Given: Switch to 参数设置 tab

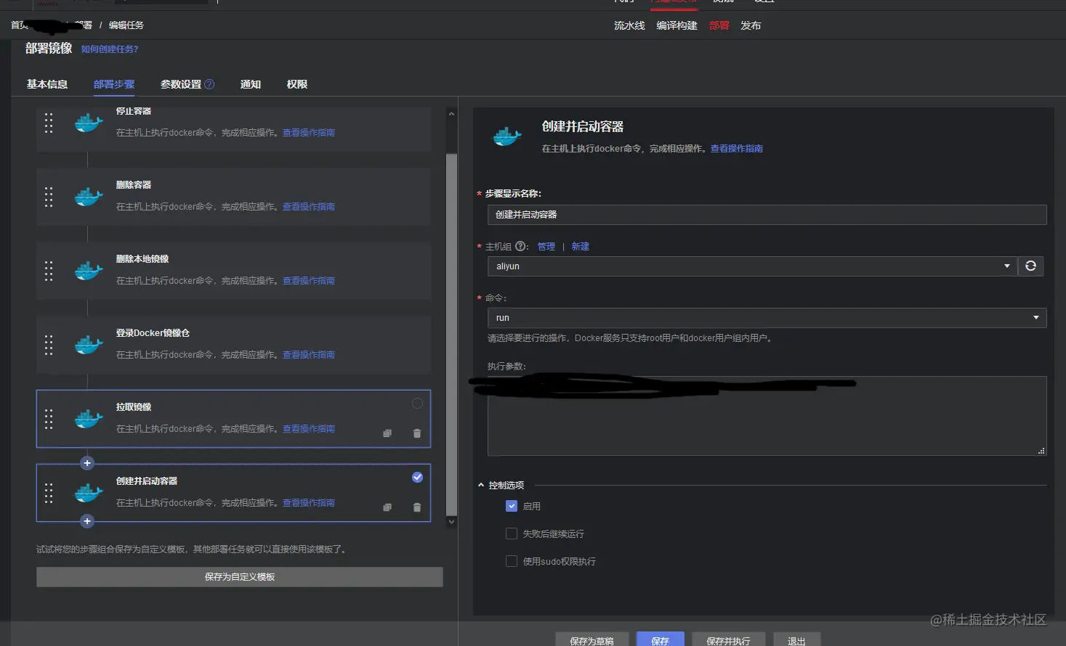Looking at the screenshot, I should (181, 84).
